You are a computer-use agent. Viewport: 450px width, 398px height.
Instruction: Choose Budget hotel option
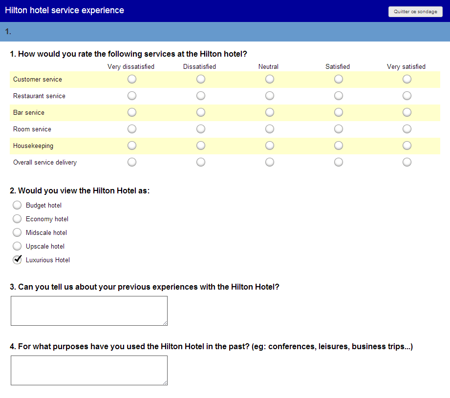pyautogui.click(x=17, y=205)
